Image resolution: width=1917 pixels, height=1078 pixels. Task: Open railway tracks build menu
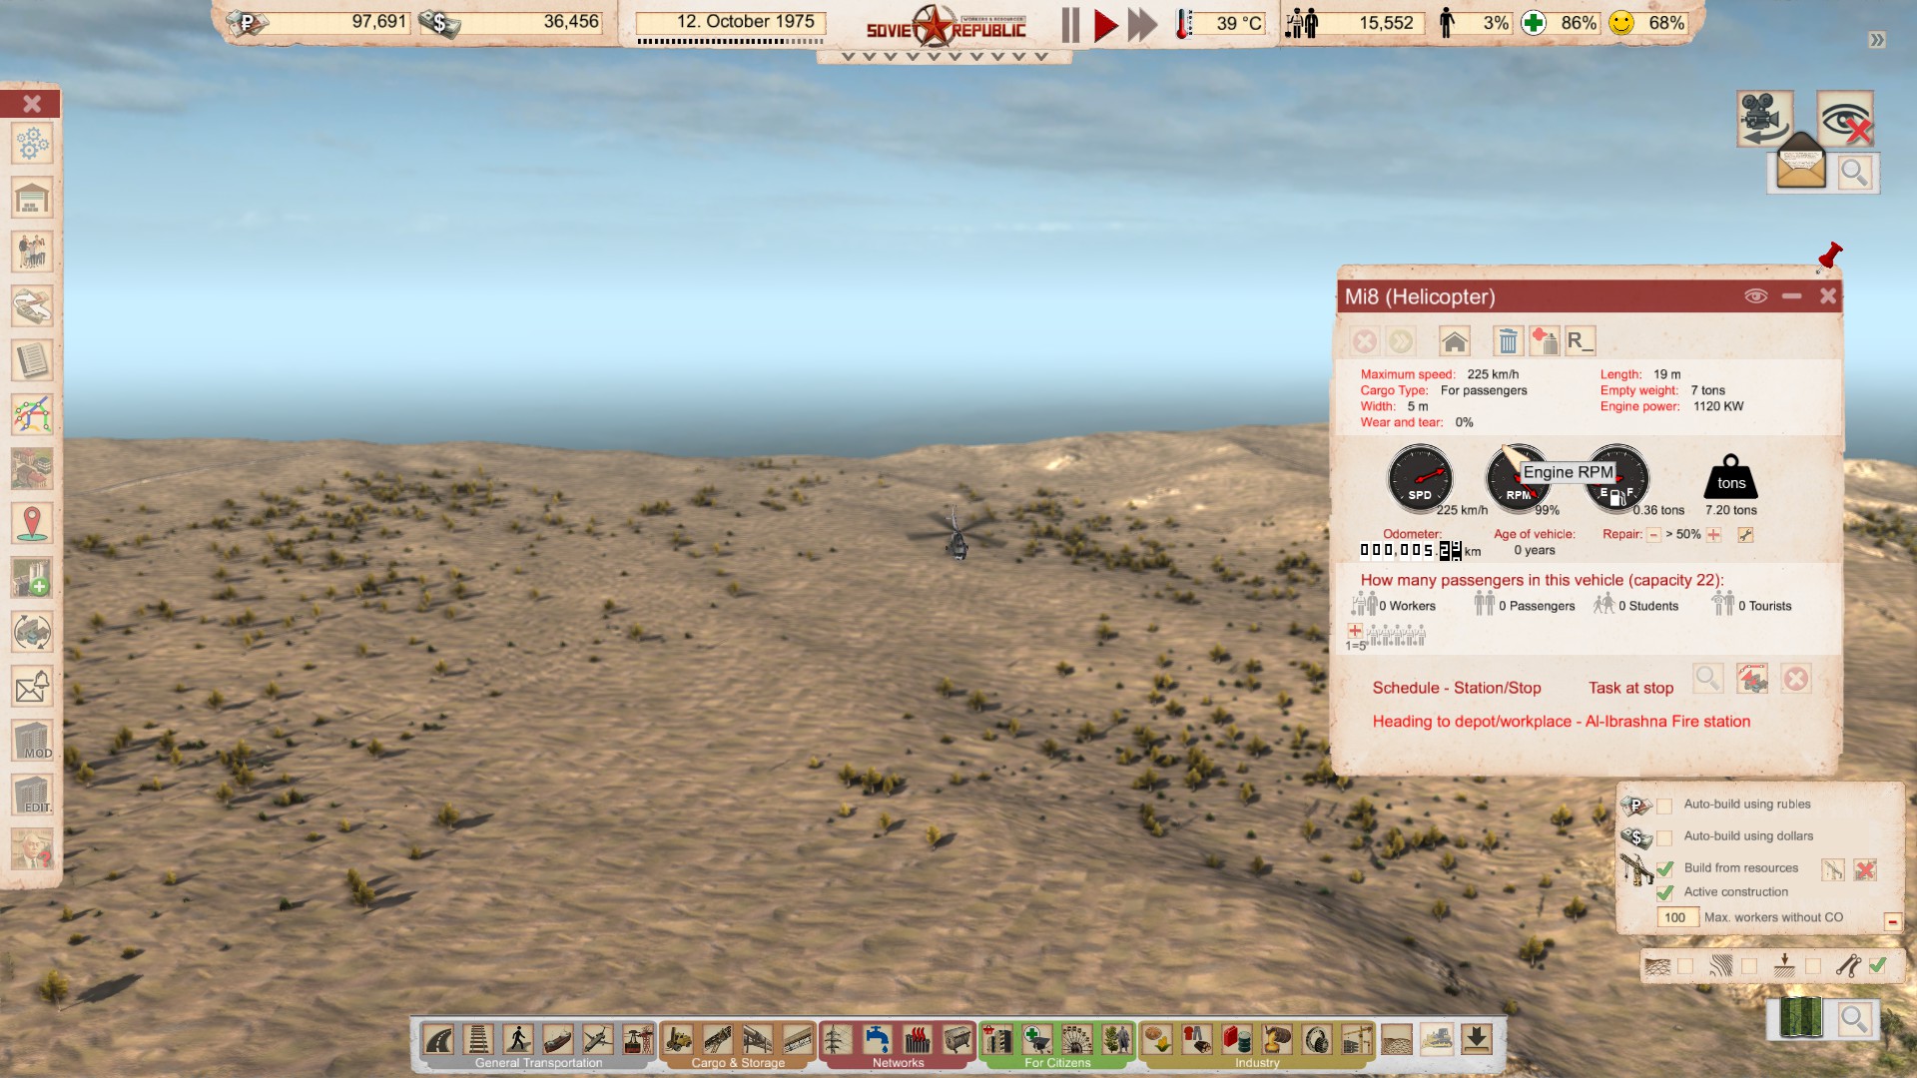pos(478,1040)
